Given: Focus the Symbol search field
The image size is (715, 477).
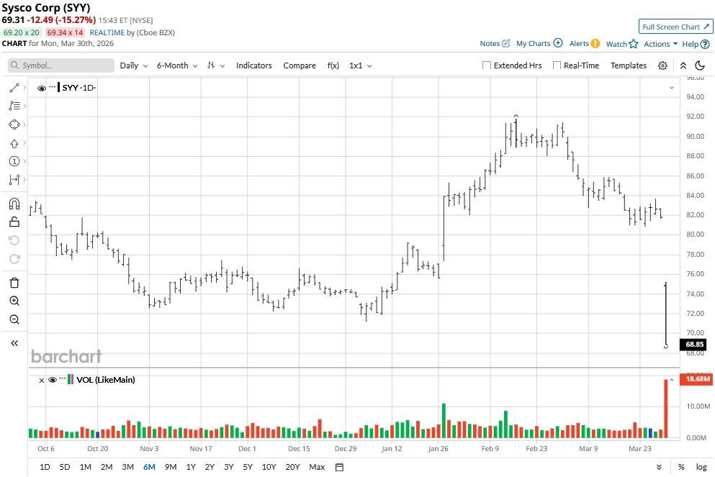Looking at the screenshot, I should (x=61, y=65).
